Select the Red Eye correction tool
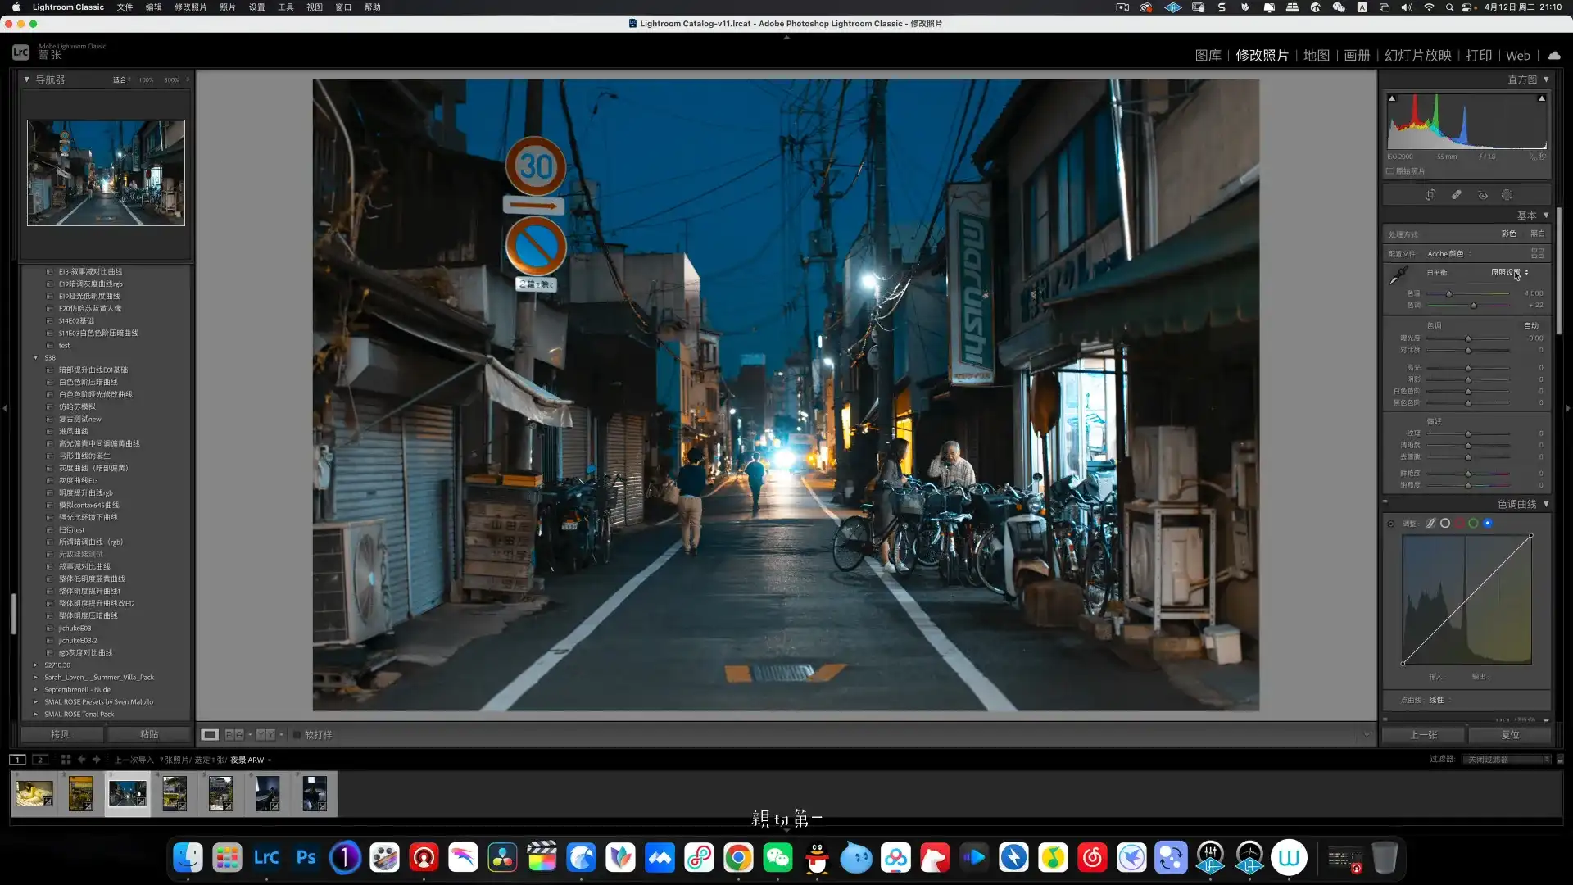This screenshot has height=885, width=1573. [x=1483, y=195]
